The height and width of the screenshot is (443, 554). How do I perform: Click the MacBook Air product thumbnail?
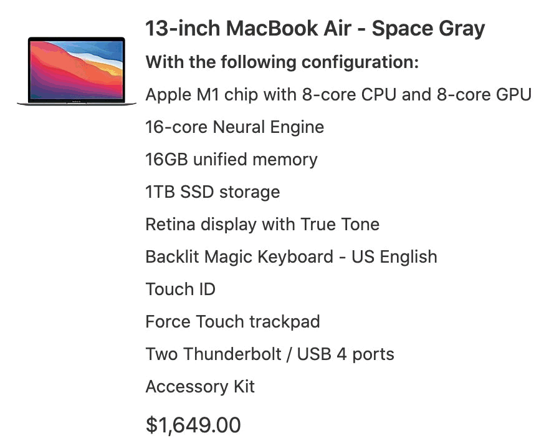tap(77, 69)
